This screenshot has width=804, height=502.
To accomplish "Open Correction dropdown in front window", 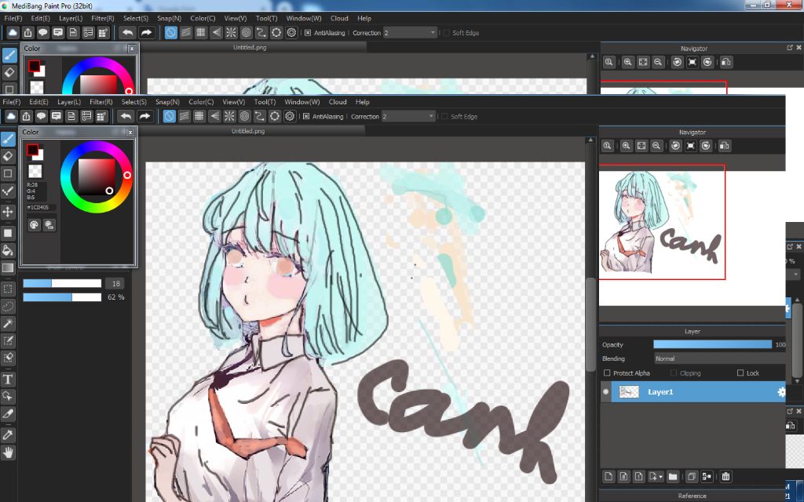I will point(408,116).
